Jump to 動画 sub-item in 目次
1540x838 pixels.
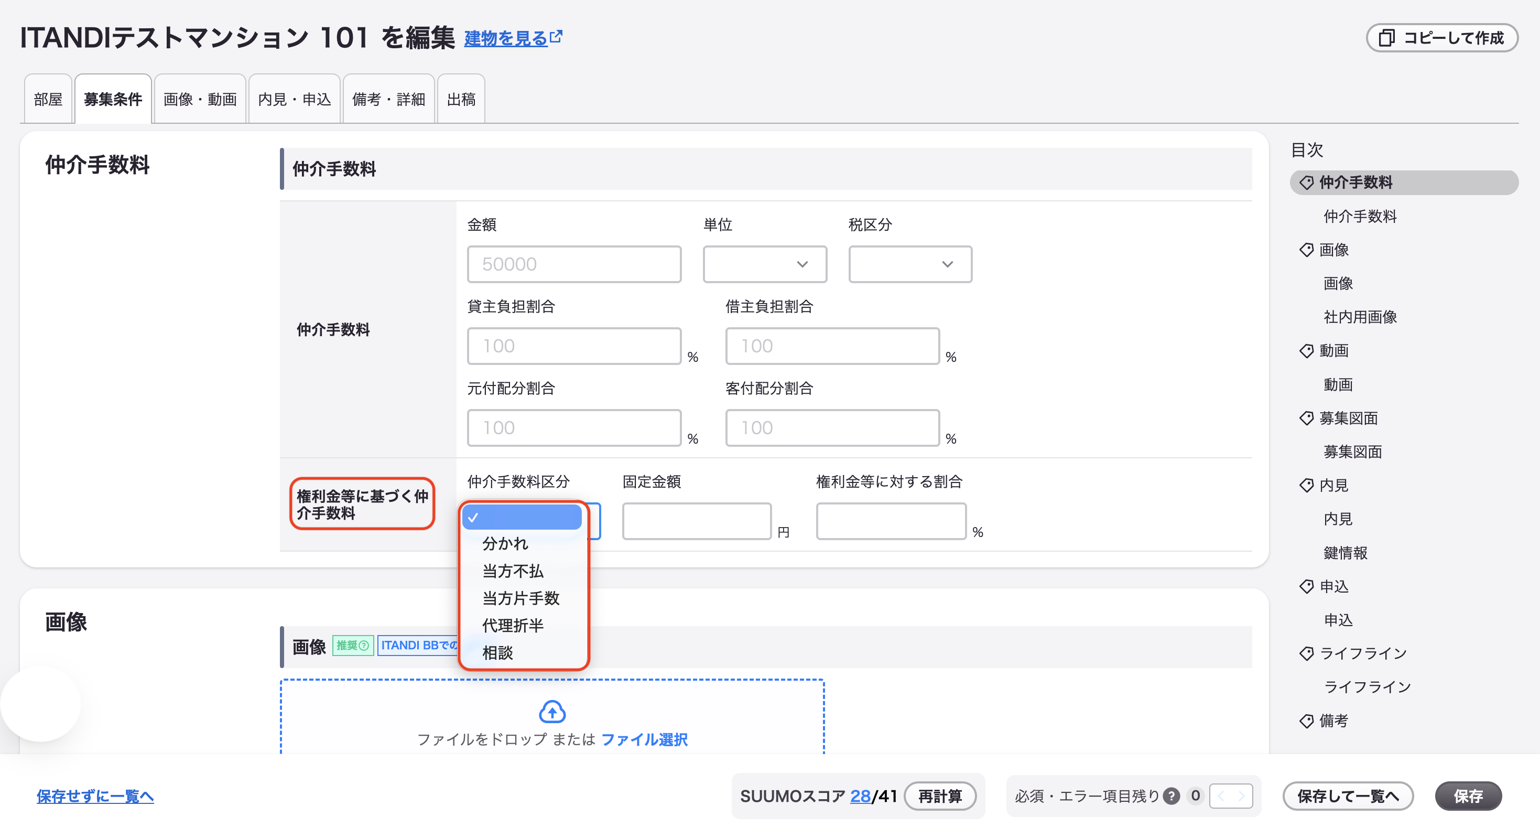pyautogui.click(x=1338, y=384)
